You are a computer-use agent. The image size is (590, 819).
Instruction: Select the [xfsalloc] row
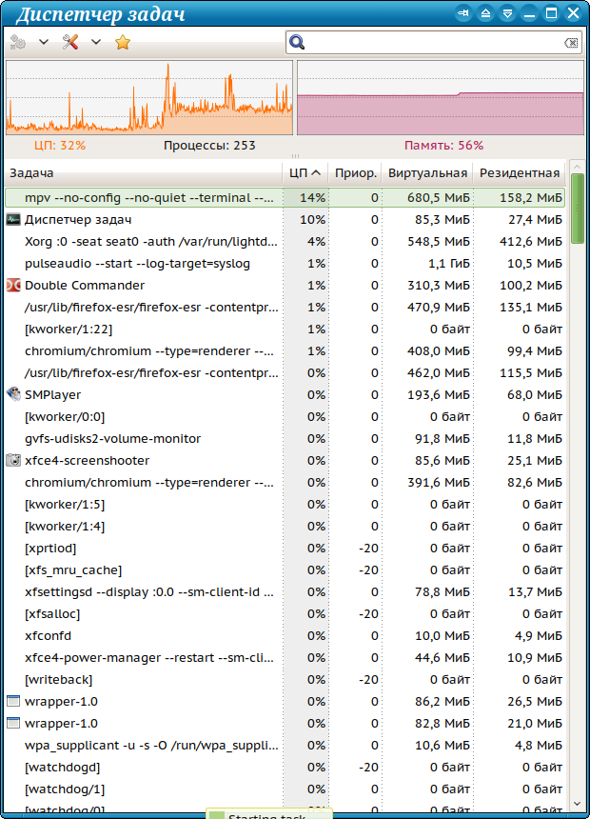[x=285, y=614]
